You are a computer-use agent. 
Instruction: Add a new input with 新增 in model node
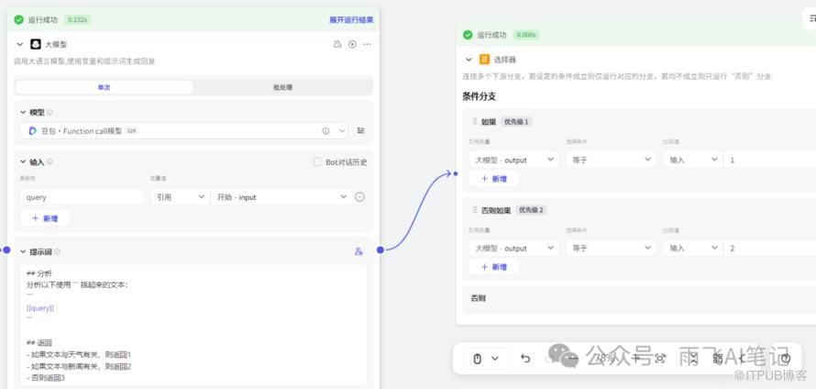point(45,218)
